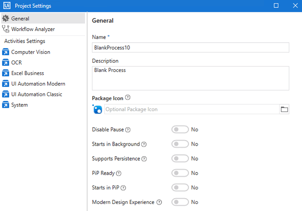Click the project Name input field
Image resolution: width=302 pixels, height=211 pixels.
[x=190, y=47]
